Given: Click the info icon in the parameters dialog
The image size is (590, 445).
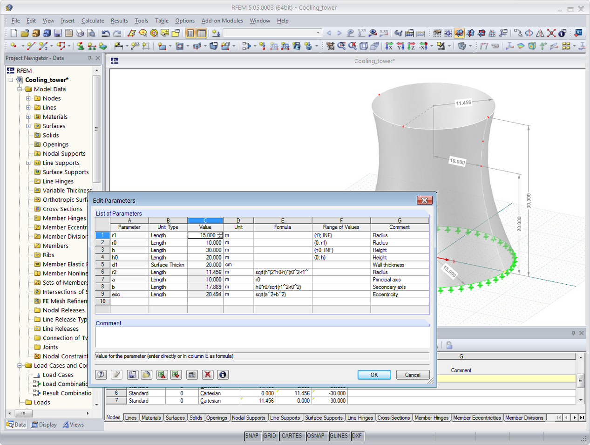Looking at the screenshot, I should [223, 375].
